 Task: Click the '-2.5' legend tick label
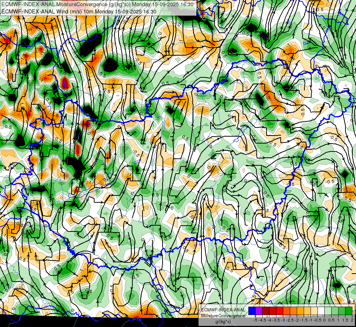coord(290,320)
